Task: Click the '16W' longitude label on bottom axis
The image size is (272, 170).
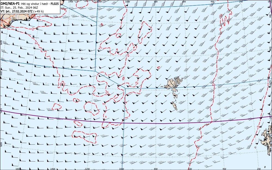Action: coord(18,169)
